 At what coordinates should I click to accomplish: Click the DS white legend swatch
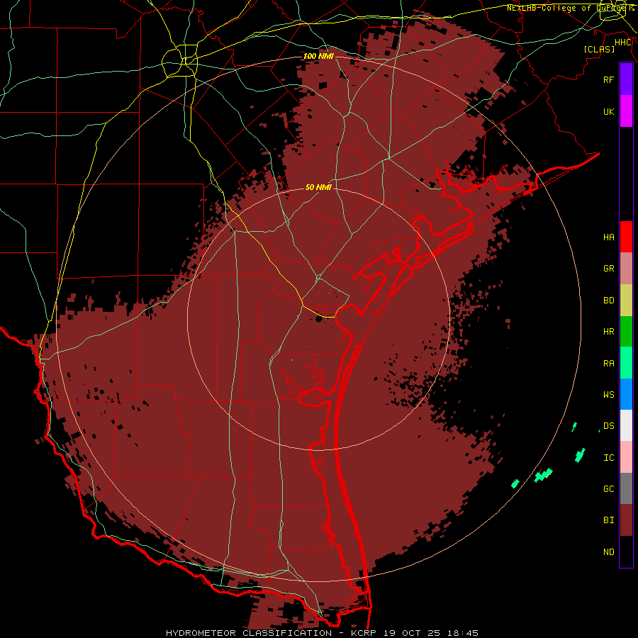pyautogui.click(x=626, y=425)
